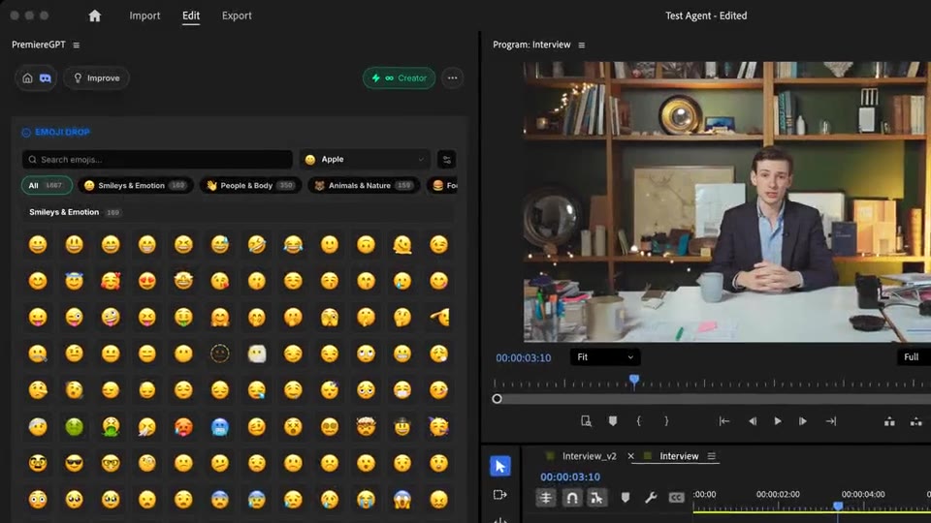The width and height of the screenshot is (931, 523).
Task: Go to In point button
Action: coord(723,421)
